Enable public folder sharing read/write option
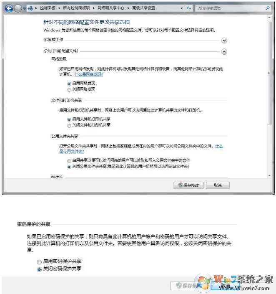276x294 pixels. (69, 161)
